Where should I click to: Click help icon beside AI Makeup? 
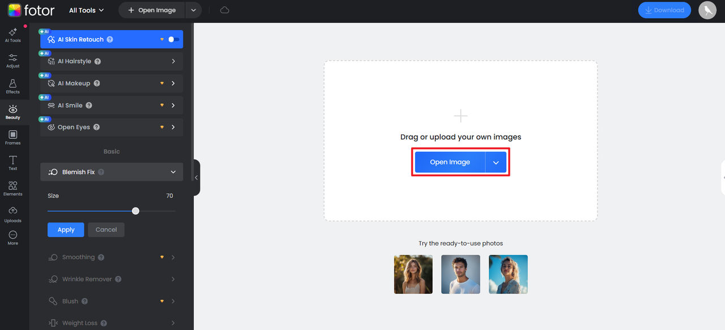(x=97, y=83)
